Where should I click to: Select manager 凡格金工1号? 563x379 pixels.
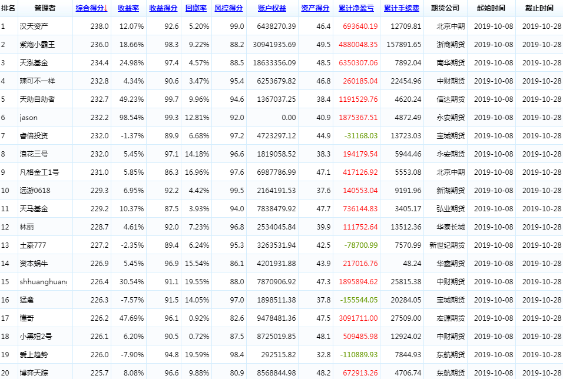[x=39, y=172]
